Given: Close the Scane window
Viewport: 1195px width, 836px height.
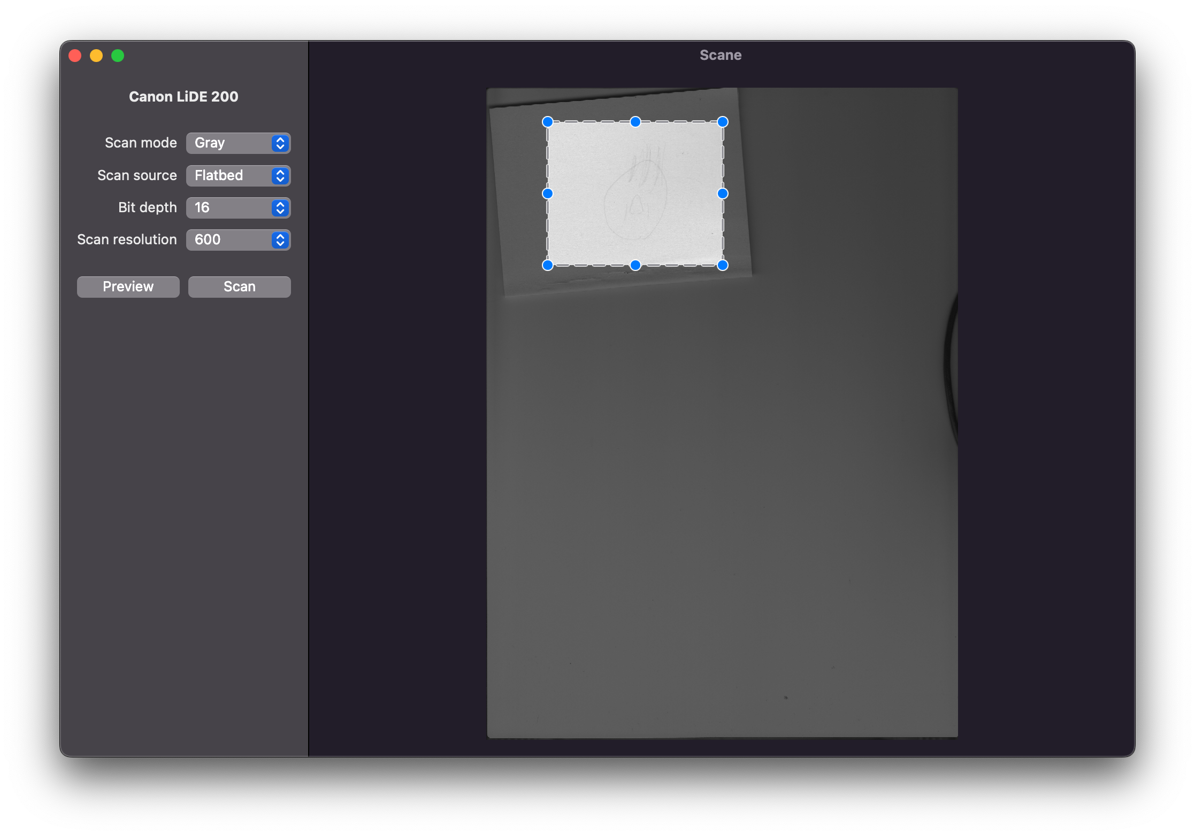Looking at the screenshot, I should [75, 56].
